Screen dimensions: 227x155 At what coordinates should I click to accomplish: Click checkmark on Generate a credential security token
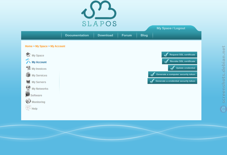pos(152,81)
